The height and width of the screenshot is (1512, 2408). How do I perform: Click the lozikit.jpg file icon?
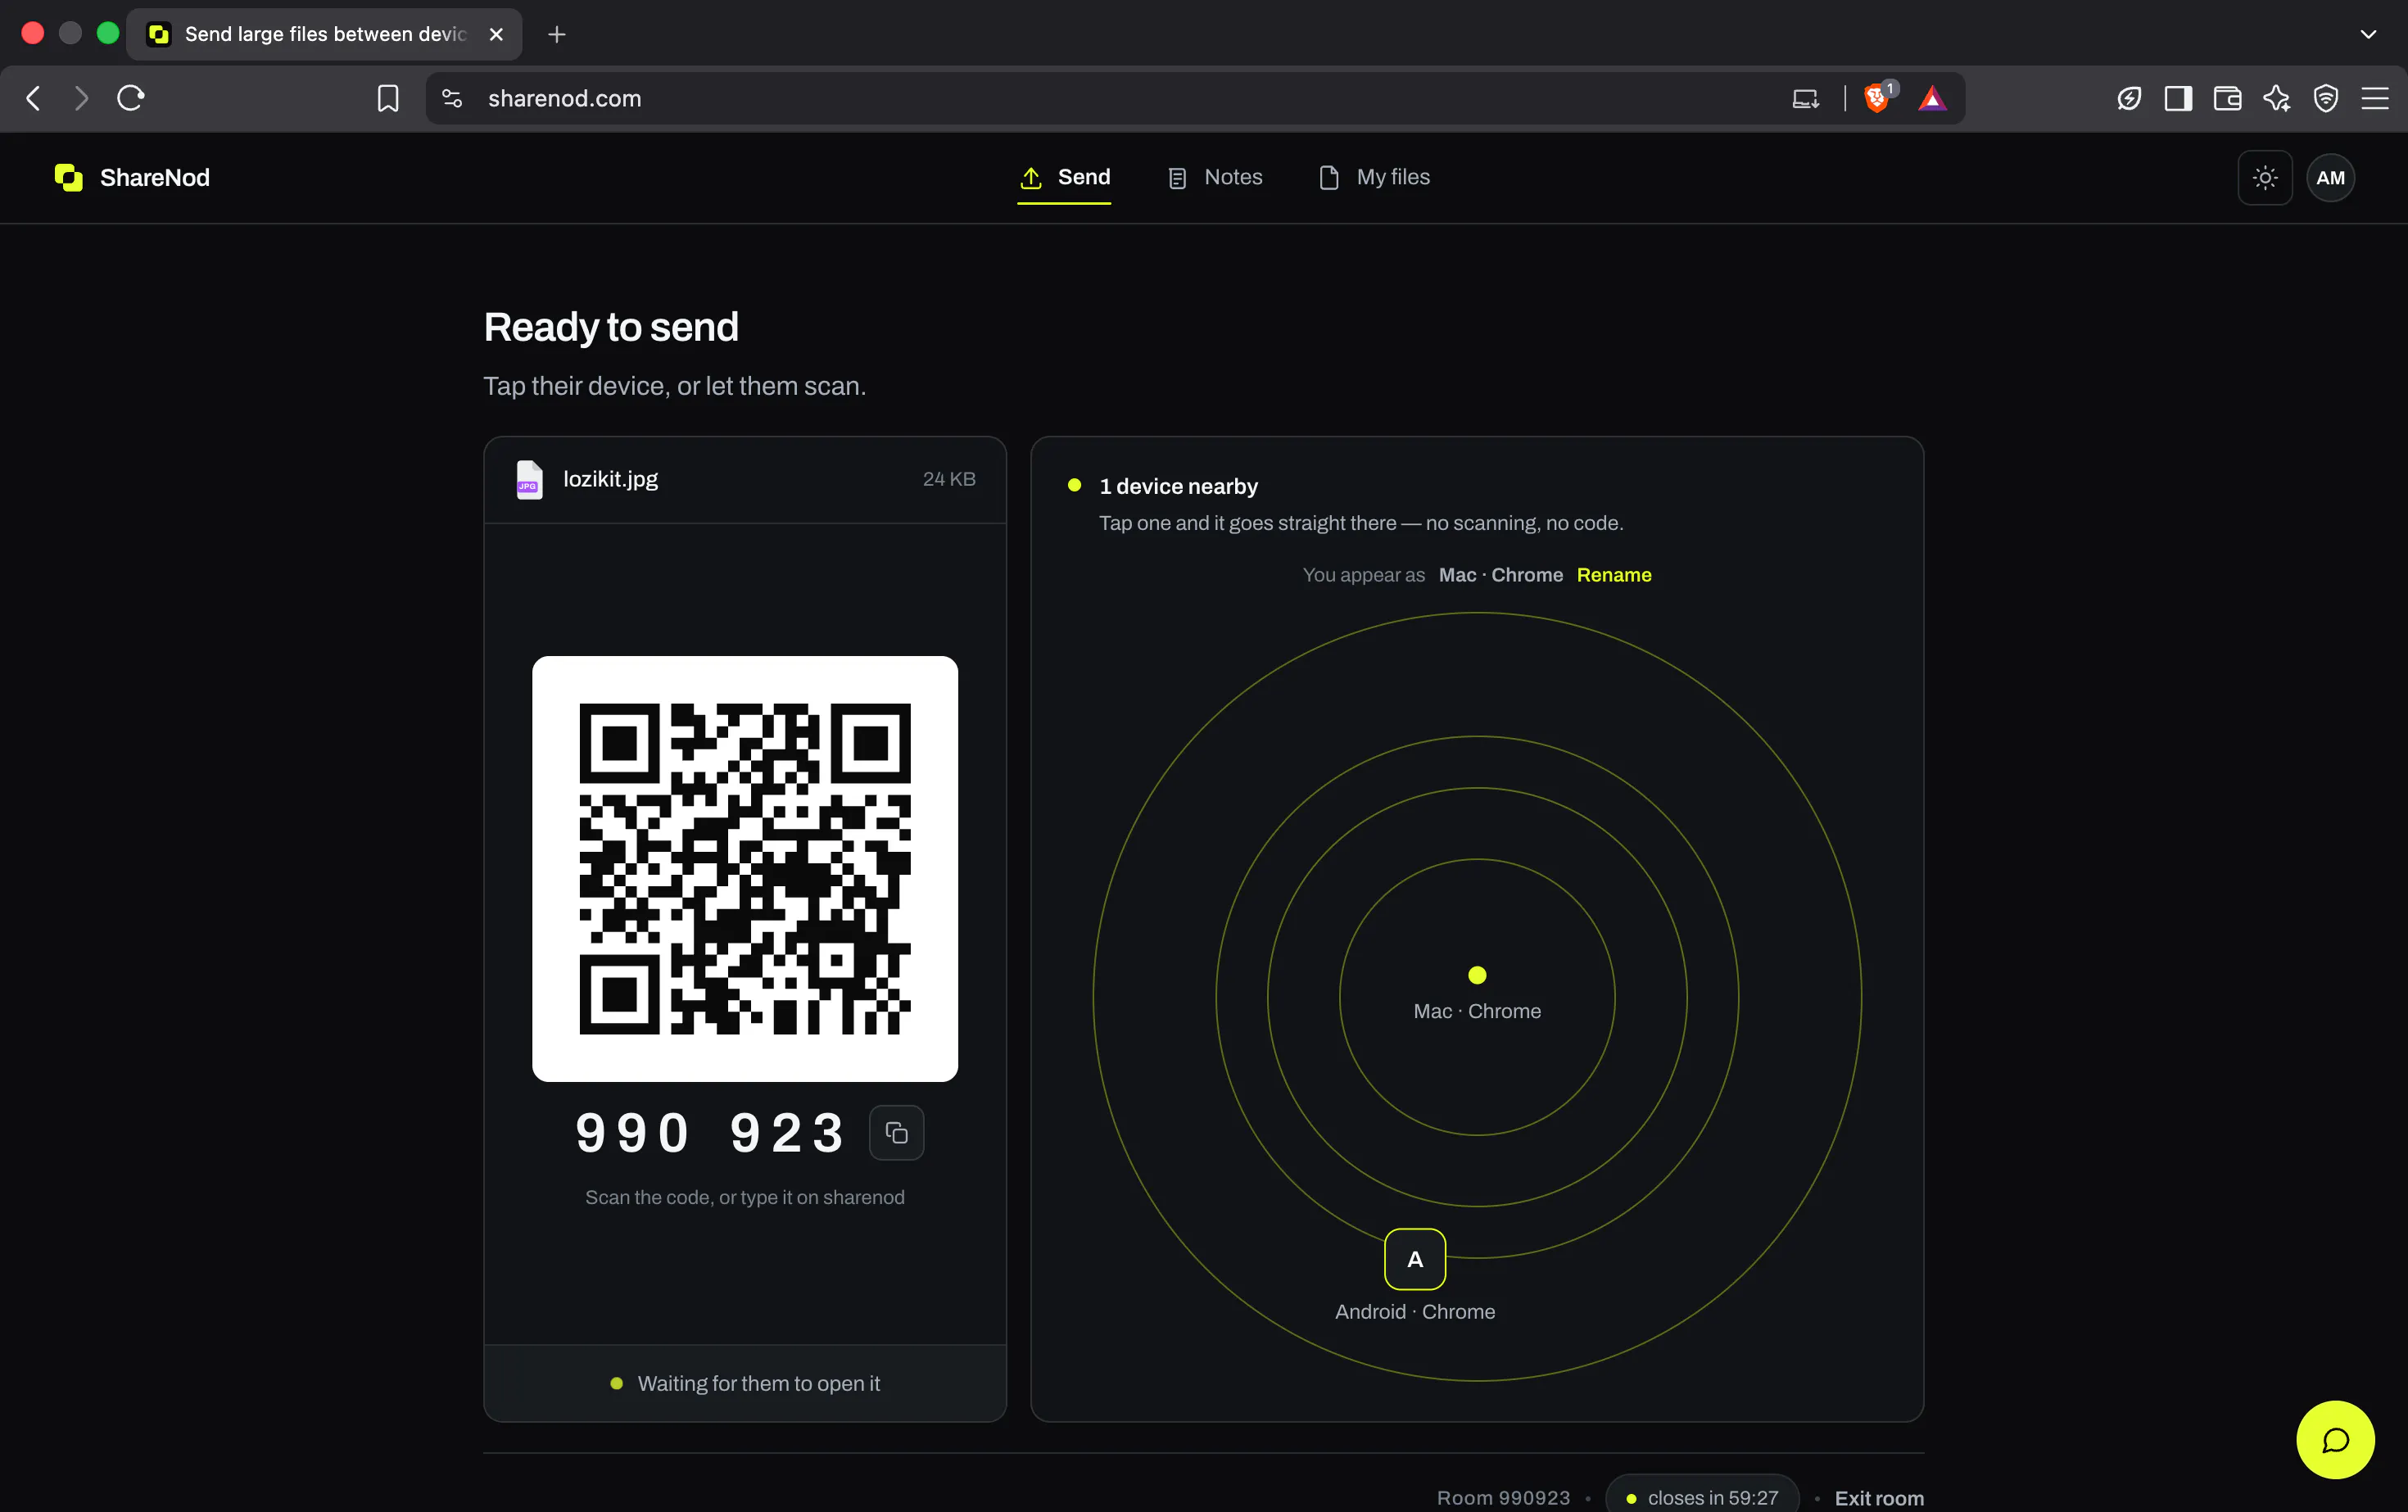[x=529, y=480]
